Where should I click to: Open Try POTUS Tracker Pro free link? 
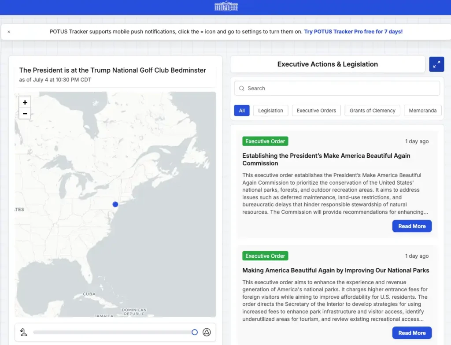point(353,32)
